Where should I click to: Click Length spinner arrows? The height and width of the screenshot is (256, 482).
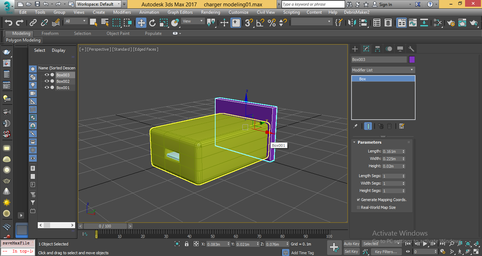point(403,151)
